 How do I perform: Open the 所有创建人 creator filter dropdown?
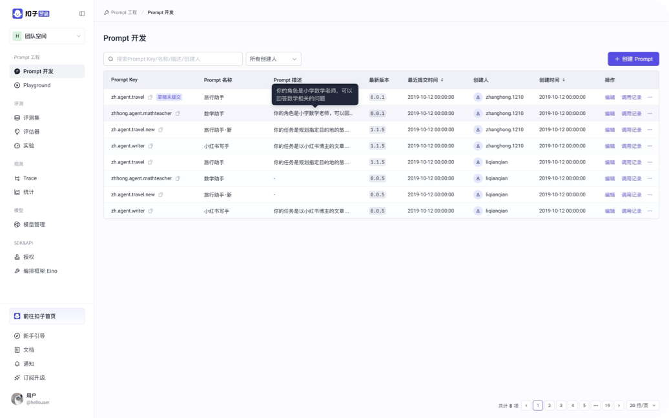click(274, 59)
